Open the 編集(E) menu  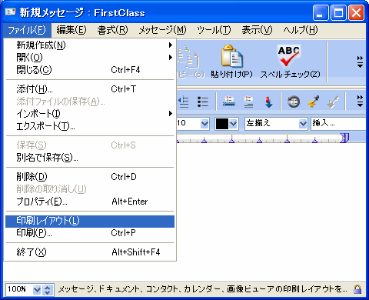(x=71, y=30)
